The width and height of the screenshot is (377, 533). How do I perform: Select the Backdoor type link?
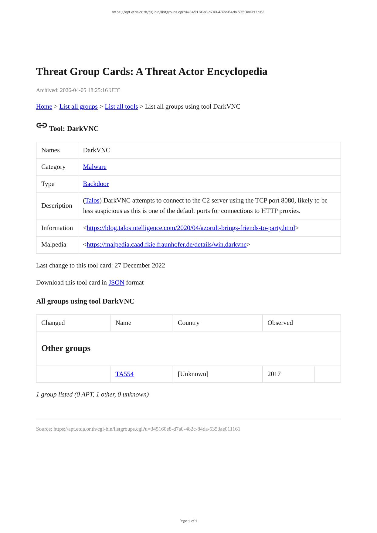pos(96,184)
